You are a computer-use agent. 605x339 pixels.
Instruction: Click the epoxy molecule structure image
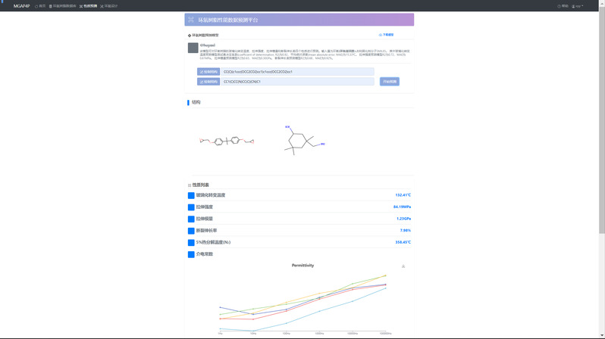pos(227,141)
